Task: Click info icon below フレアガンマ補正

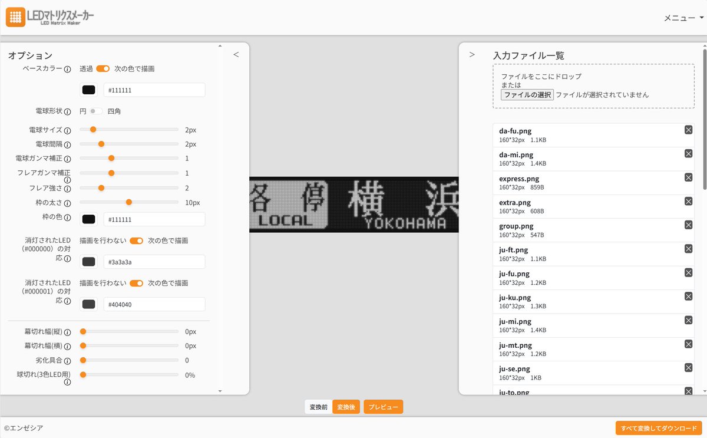Action: pos(67,180)
